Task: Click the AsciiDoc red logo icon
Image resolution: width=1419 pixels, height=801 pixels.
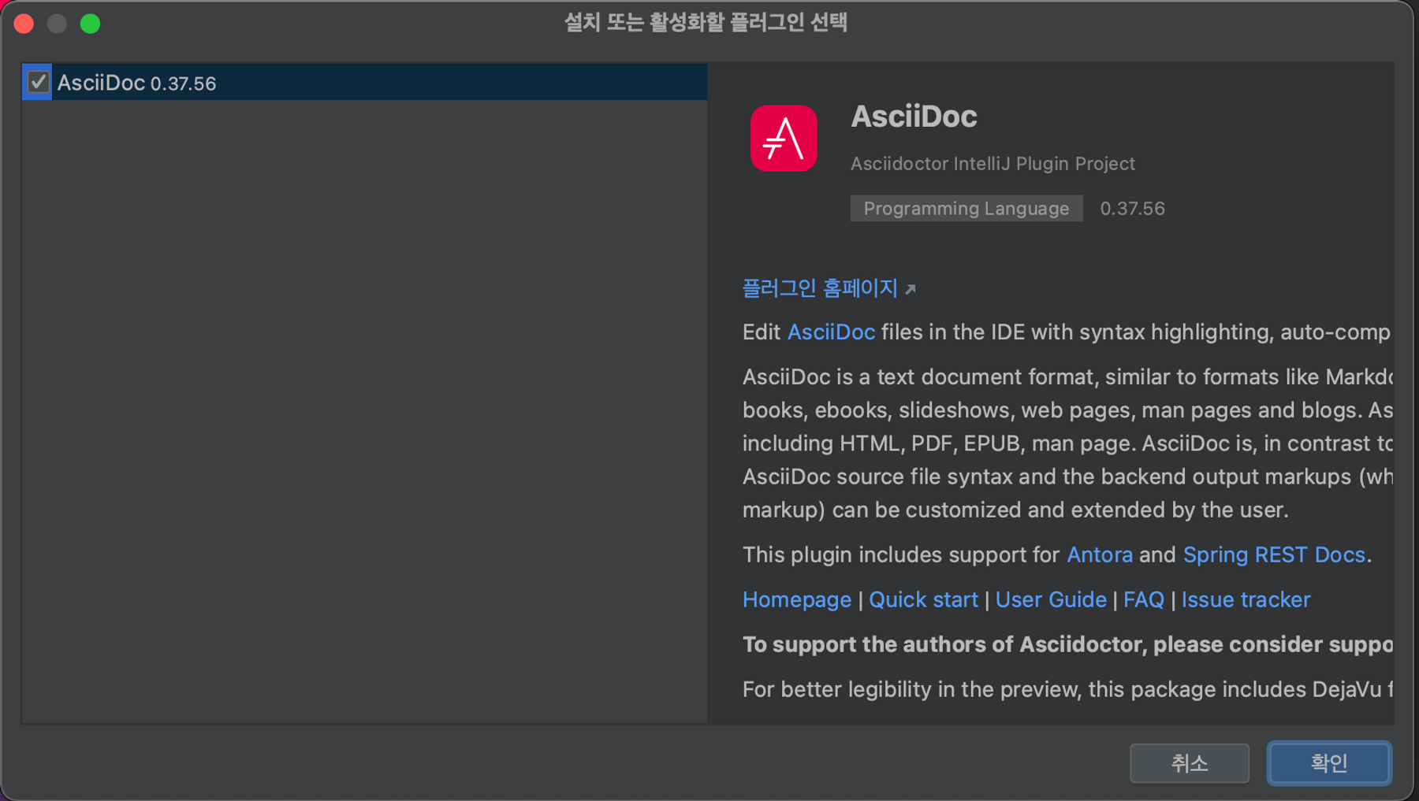Action: pos(784,138)
